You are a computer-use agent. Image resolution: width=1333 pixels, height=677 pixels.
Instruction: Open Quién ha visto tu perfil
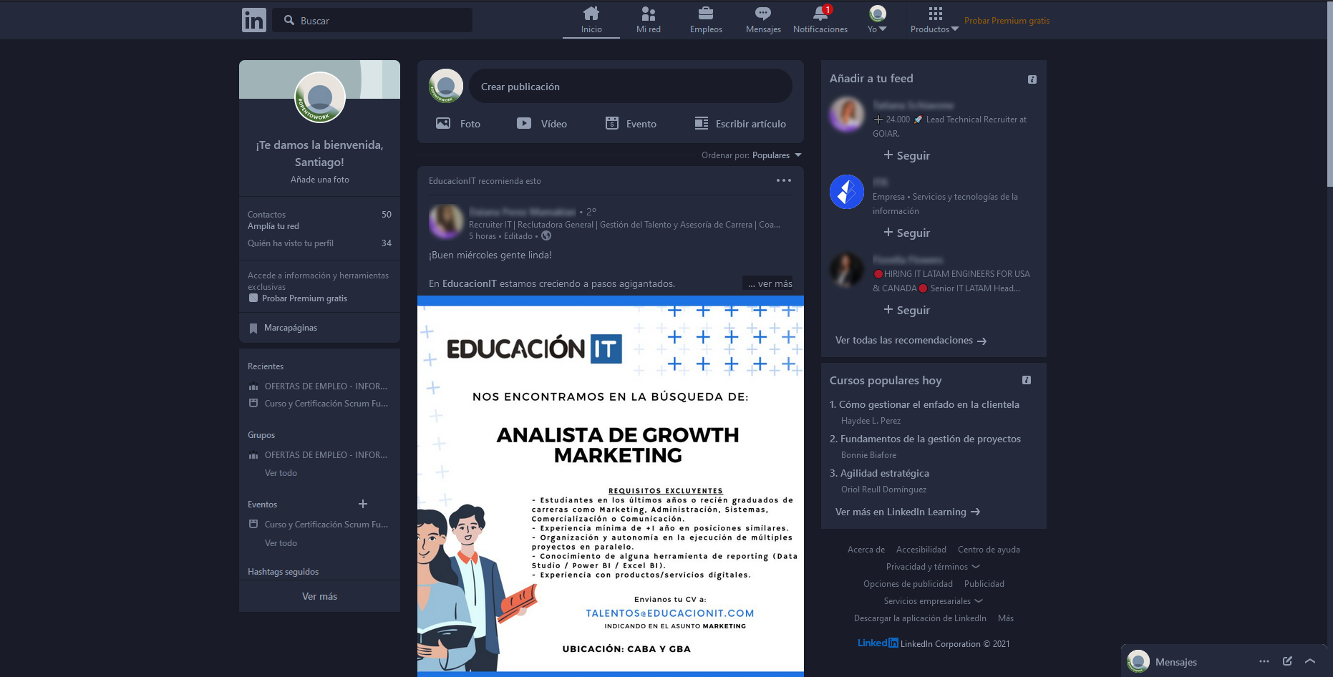(319, 243)
